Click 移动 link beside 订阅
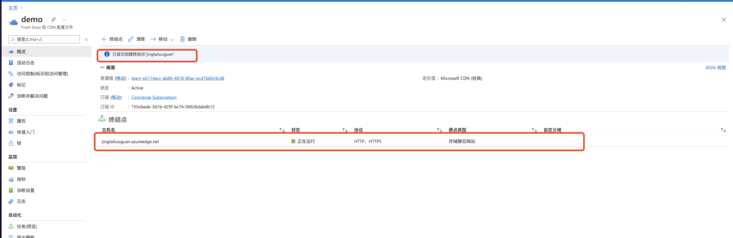This screenshot has height=238, width=733. [116, 97]
